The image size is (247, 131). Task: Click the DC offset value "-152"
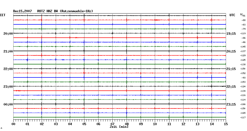[x=243, y=73]
